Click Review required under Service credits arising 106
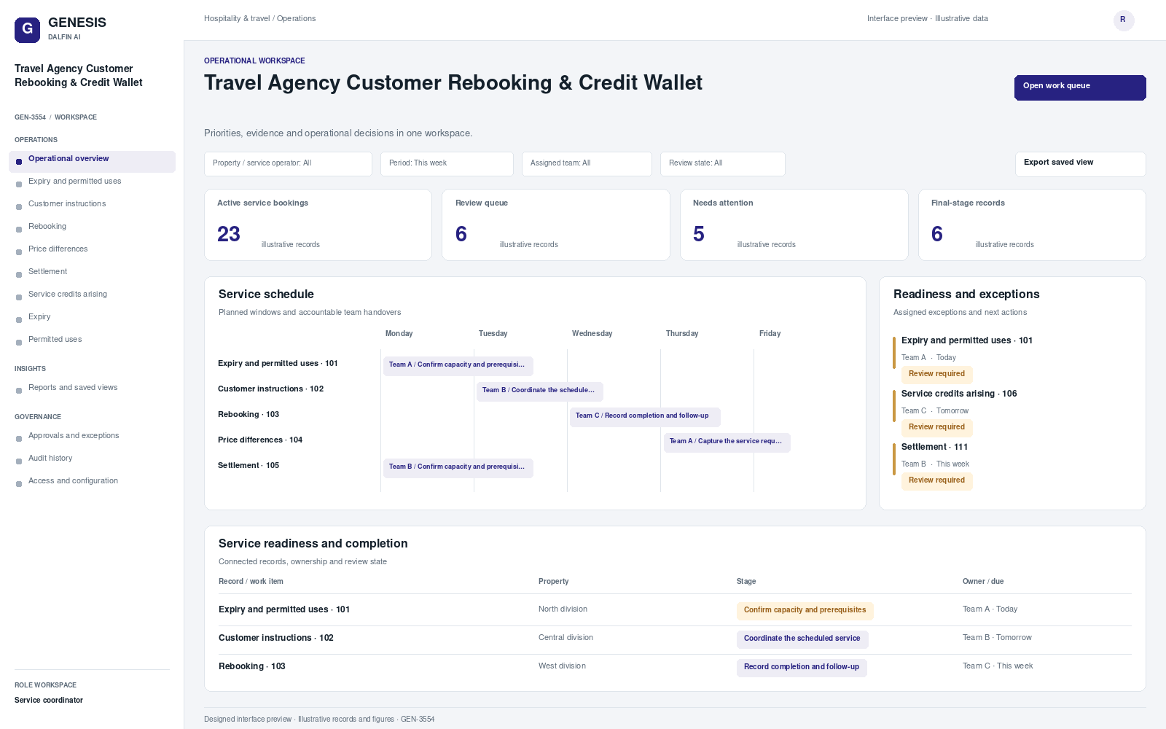This screenshot has width=1166, height=729. coord(936,427)
